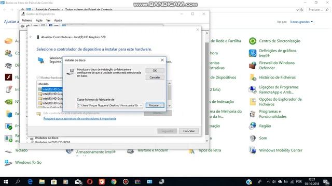Click OK in Instalar de disco dialog

tap(155, 70)
